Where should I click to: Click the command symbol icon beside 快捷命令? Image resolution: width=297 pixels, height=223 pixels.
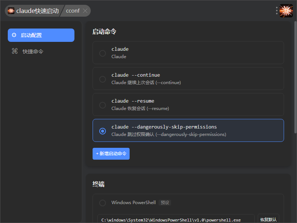click(15, 51)
